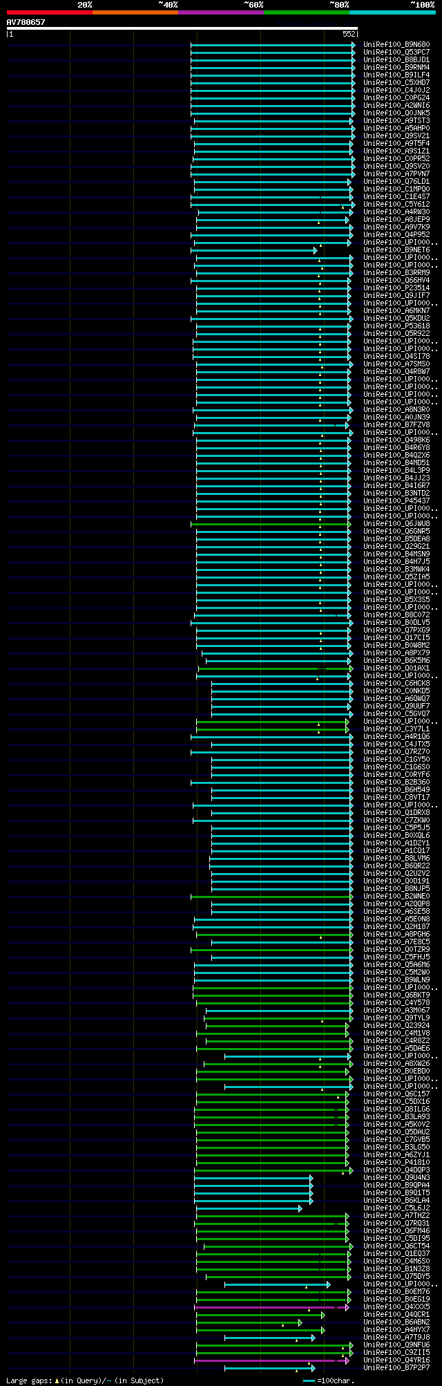The height and width of the screenshot is (1386, 442).
Task: Click label UniRef100_A5AHP0
Action: coord(396,128)
